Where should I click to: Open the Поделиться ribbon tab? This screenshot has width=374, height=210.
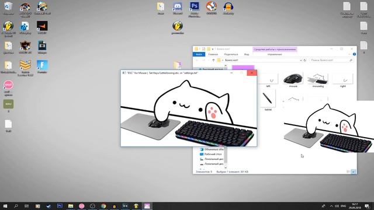tap(231, 54)
